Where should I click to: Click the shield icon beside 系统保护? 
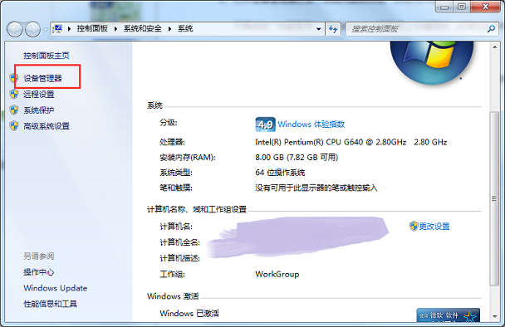coord(14,110)
